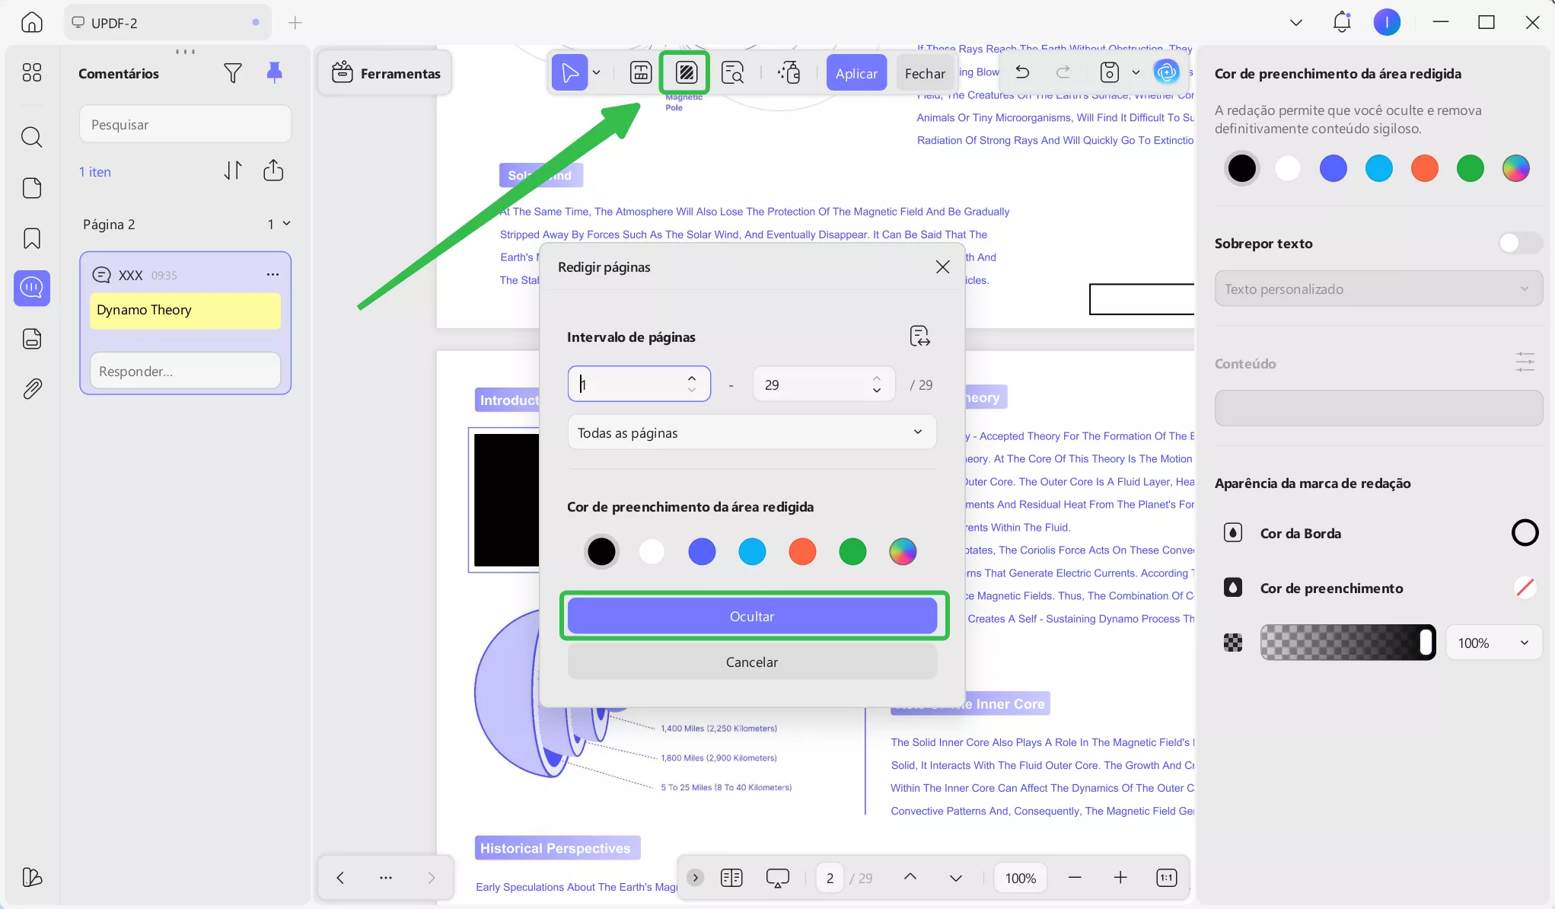Click the undo arrow icon
Image resolution: width=1555 pixels, height=909 pixels.
[1022, 73]
